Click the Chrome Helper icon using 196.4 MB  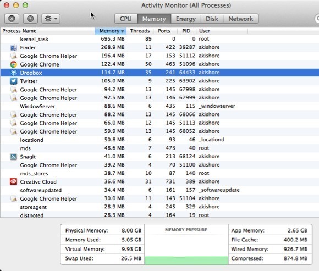coord(13,56)
